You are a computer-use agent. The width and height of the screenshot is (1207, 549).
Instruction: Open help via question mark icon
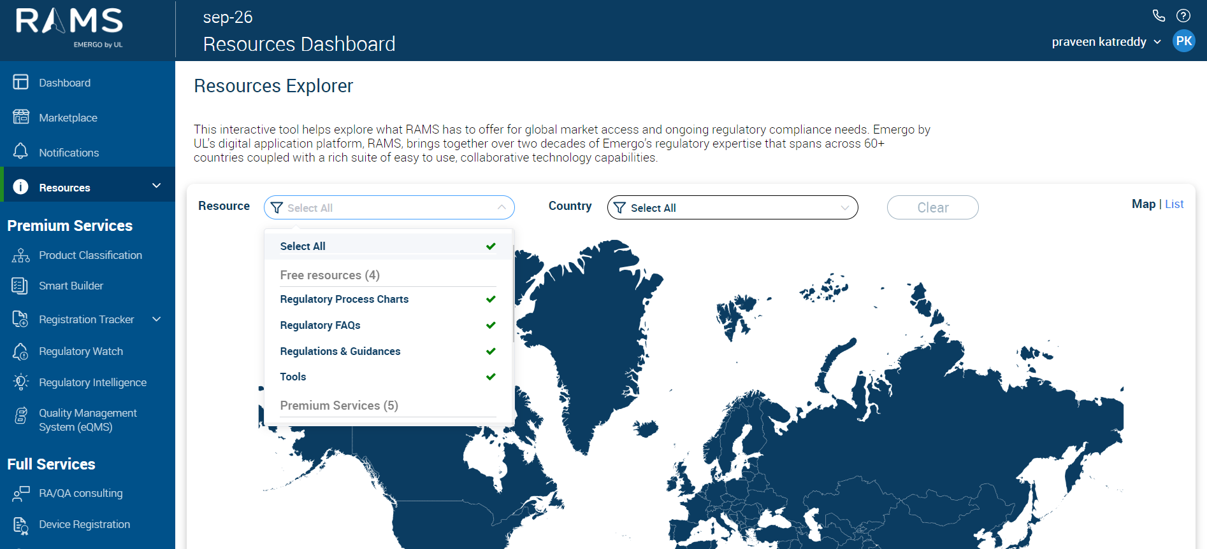coord(1183,16)
